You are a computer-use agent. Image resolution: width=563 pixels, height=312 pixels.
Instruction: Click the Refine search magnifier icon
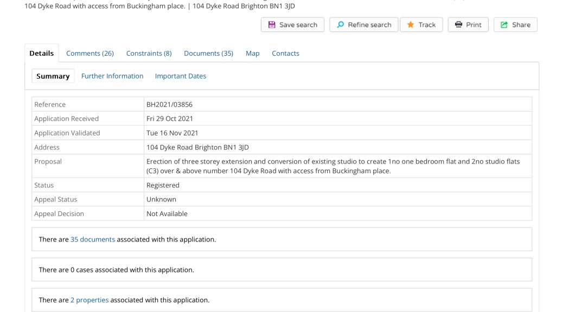pos(340,25)
